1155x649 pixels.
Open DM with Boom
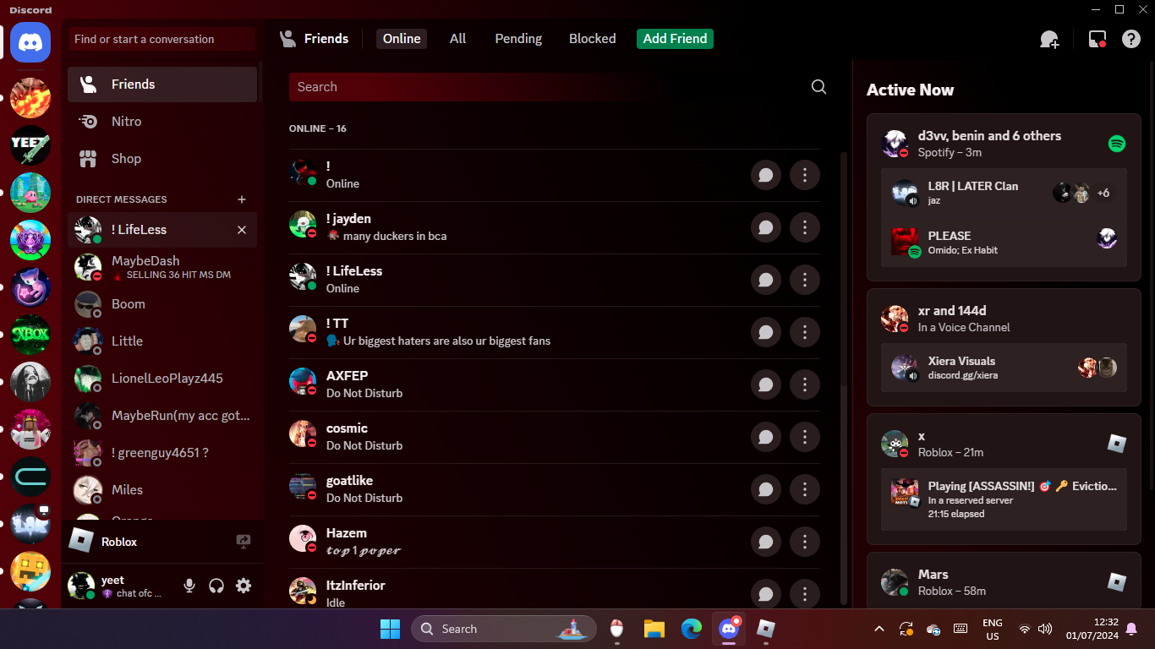pyautogui.click(x=162, y=304)
